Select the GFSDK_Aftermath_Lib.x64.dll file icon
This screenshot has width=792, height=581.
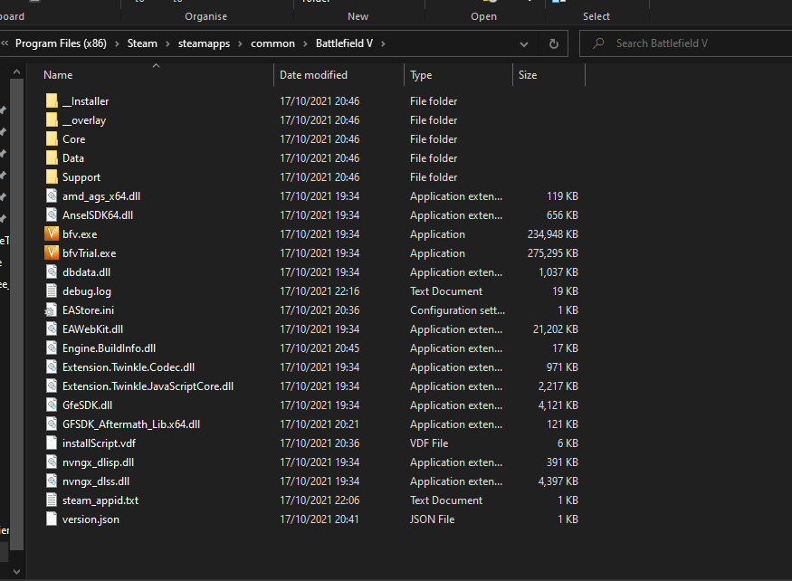(x=52, y=424)
